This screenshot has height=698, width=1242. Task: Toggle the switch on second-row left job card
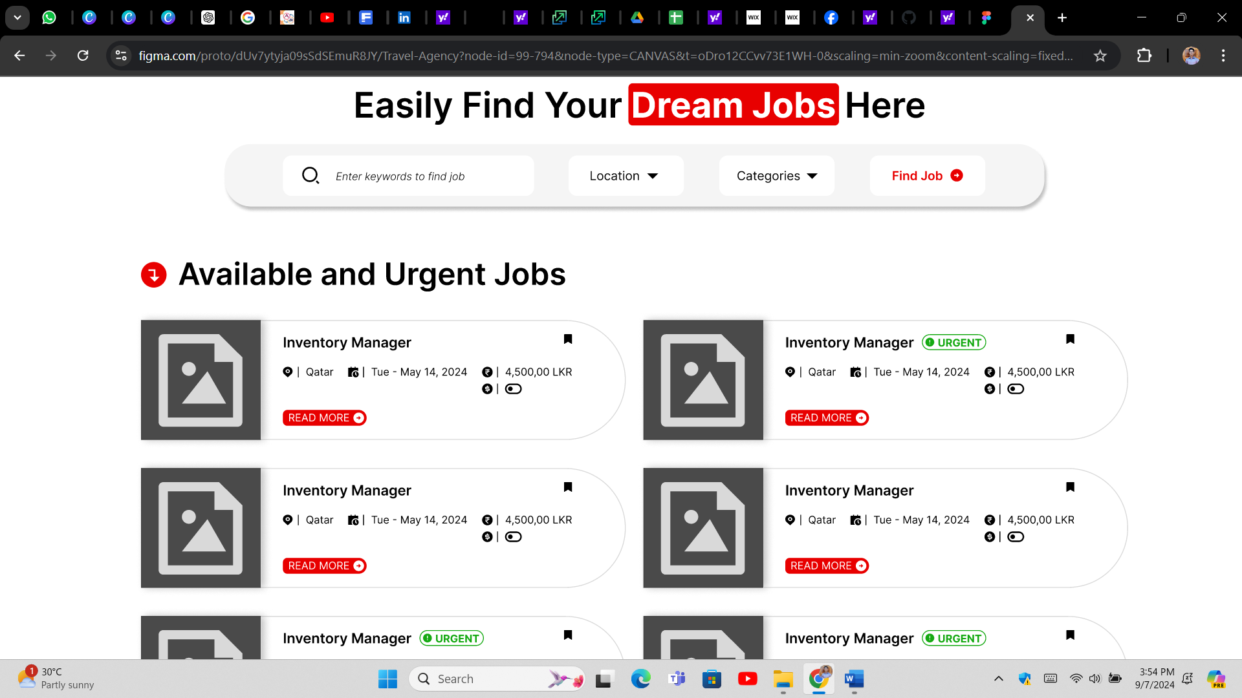[x=513, y=537]
